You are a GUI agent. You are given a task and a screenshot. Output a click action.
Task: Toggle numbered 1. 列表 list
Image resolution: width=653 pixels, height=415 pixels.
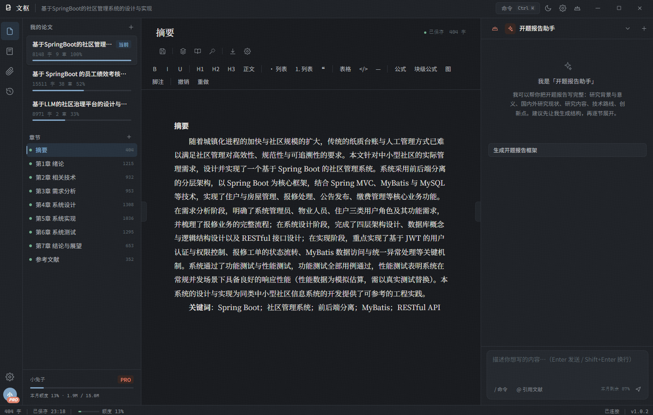[x=304, y=69]
